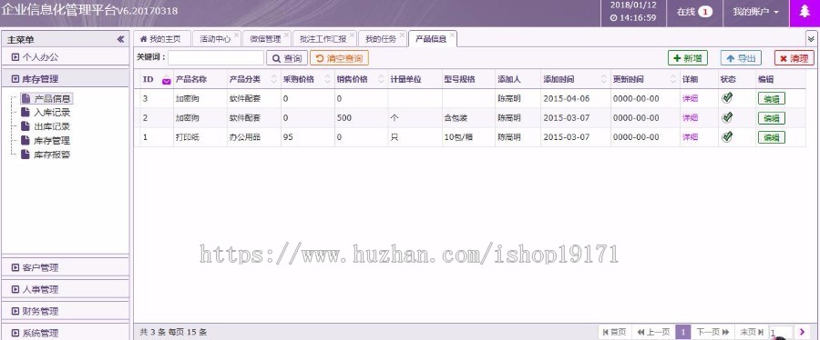
Task: Click the 办公用品 category cell
Action: [x=253, y=137]
